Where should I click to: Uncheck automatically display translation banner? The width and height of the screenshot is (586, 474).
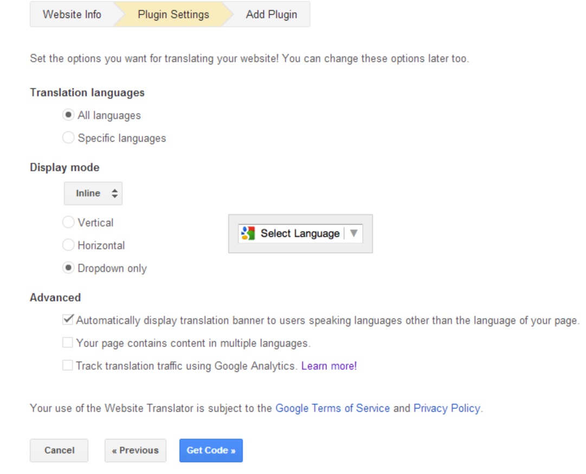[68, 320]
